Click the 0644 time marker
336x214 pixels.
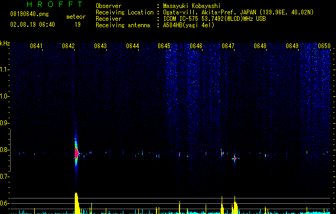pyautogui.click(x=132, y=46)
